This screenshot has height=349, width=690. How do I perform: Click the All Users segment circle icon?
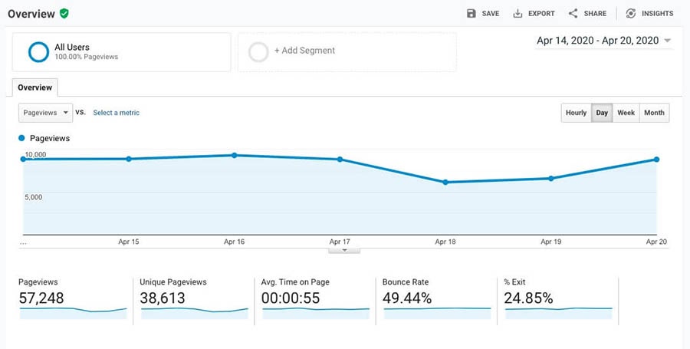(39, 52)
